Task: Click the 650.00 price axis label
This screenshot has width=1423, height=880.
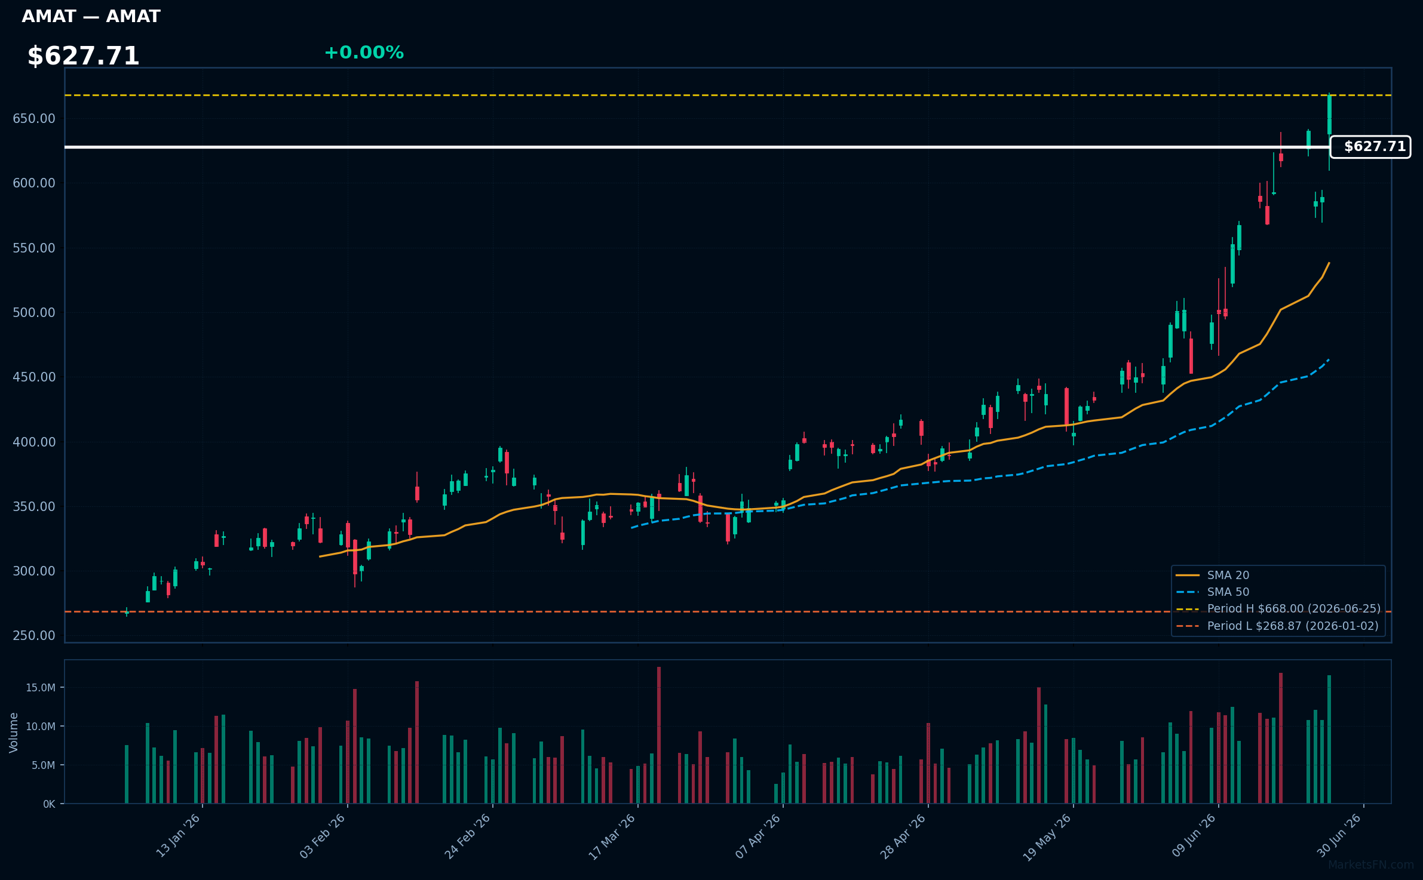Action: tap(34, 119)
